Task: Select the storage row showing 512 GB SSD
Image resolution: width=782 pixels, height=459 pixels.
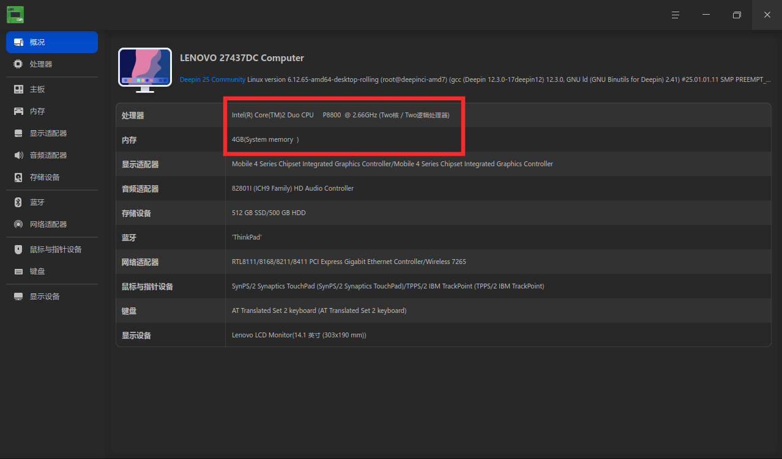Action: pyautogui.click(x=443, y=213)
